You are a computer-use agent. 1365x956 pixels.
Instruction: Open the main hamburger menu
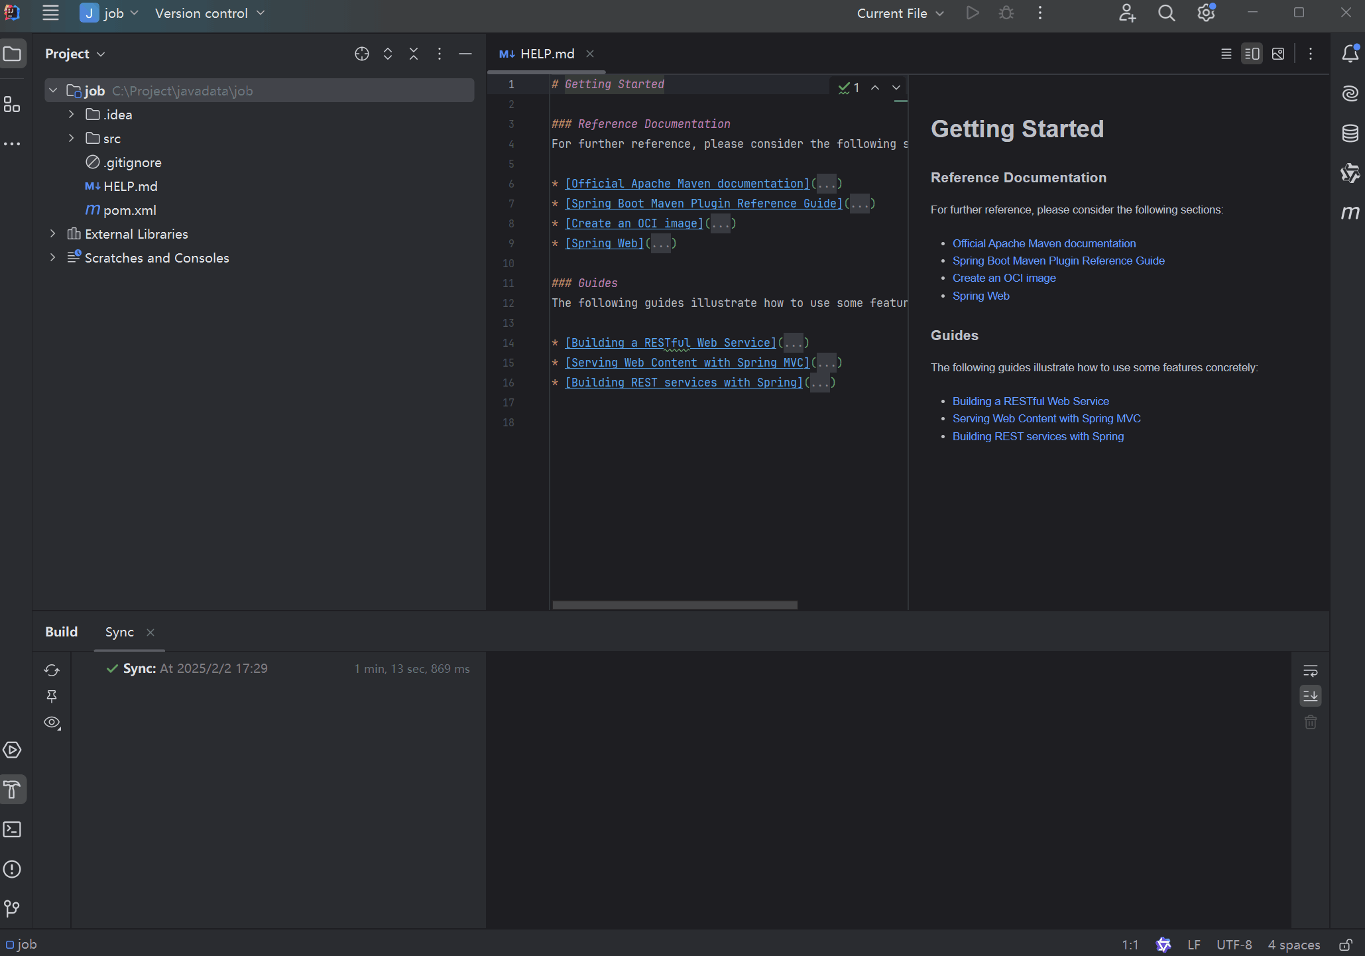pyautogui.click(x=50, y=13)
